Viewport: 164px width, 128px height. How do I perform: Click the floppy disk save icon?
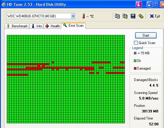pos(133,16)
